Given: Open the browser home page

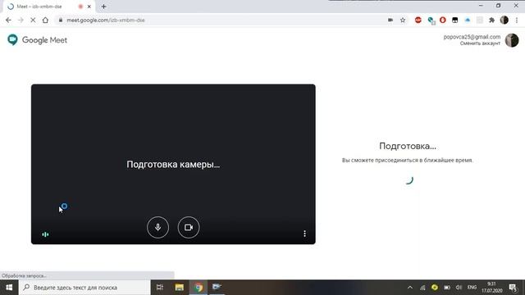Looking at the screenshot, I should click(45, 20).
